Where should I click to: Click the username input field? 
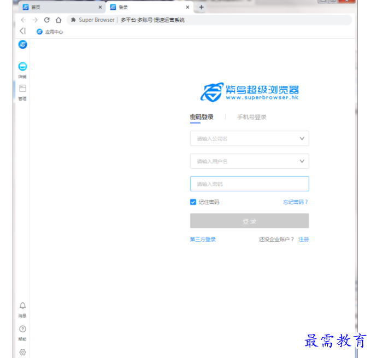249,161
